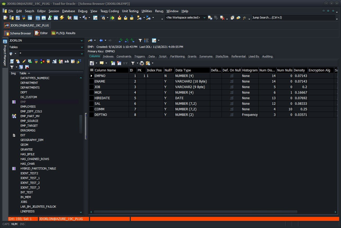Click the Project Manager sidebar icon
Screen dimensions: 341x228
click(x=5, y=42)
